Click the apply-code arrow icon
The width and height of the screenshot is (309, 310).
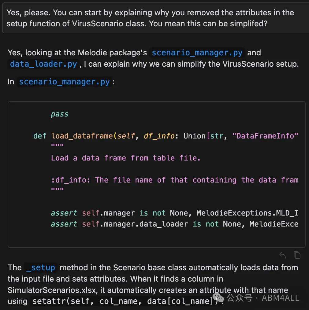282,255
